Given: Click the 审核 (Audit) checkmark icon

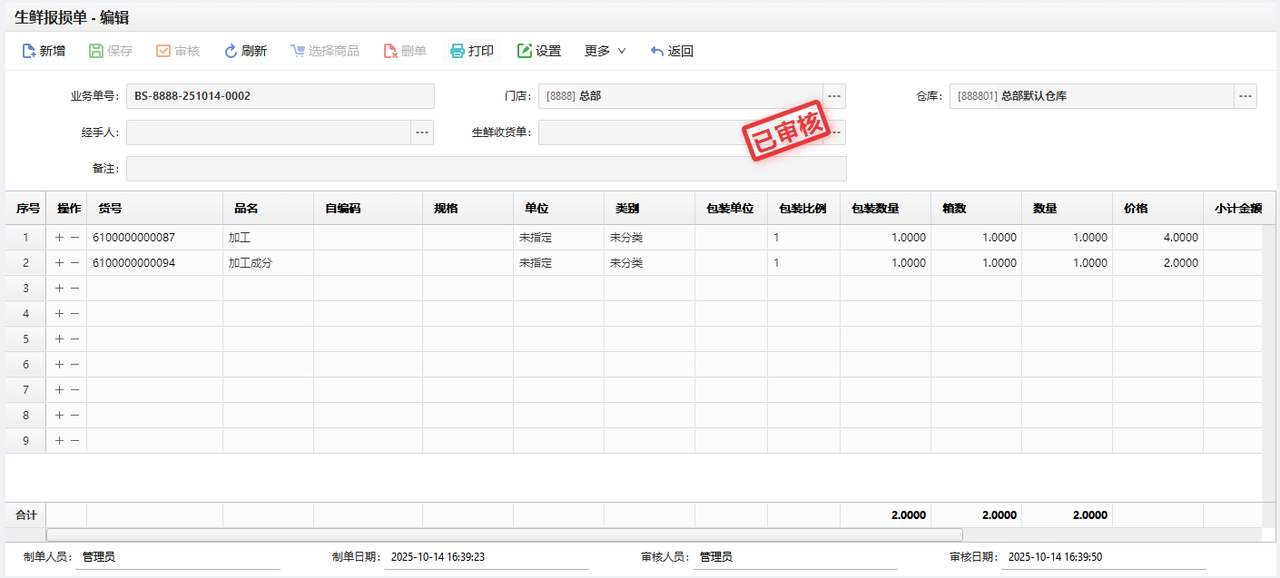Looking at the screenshot, I should (x=163, y=52).
